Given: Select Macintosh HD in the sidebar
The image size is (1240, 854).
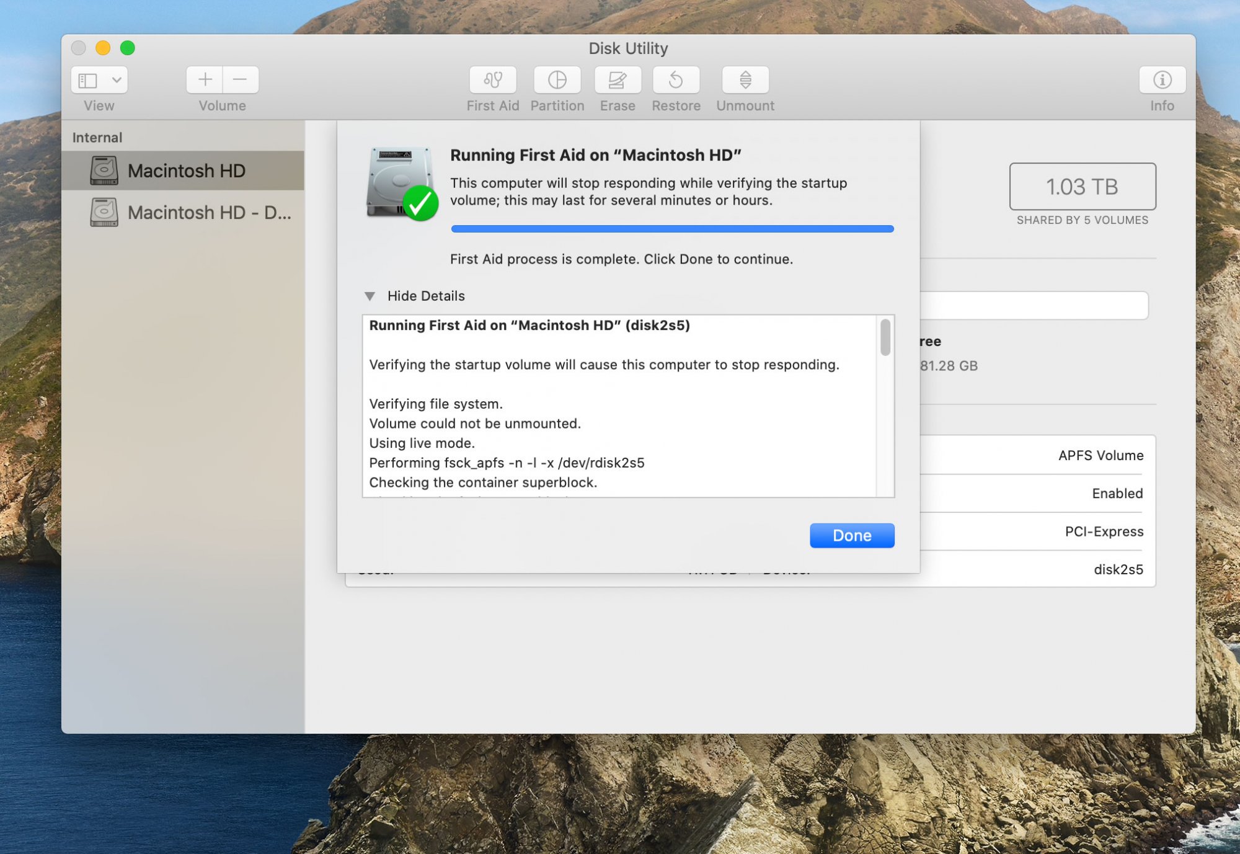Looking at the screenshot, I should point(183,171).
